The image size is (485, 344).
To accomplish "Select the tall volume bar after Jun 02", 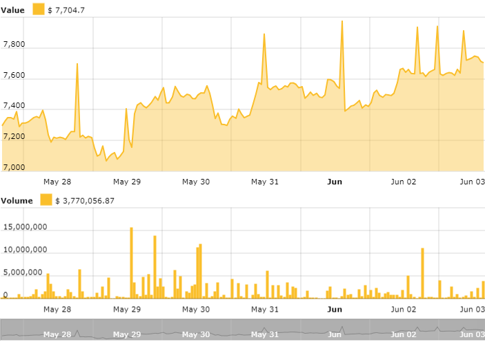I will tap(422, 272).
